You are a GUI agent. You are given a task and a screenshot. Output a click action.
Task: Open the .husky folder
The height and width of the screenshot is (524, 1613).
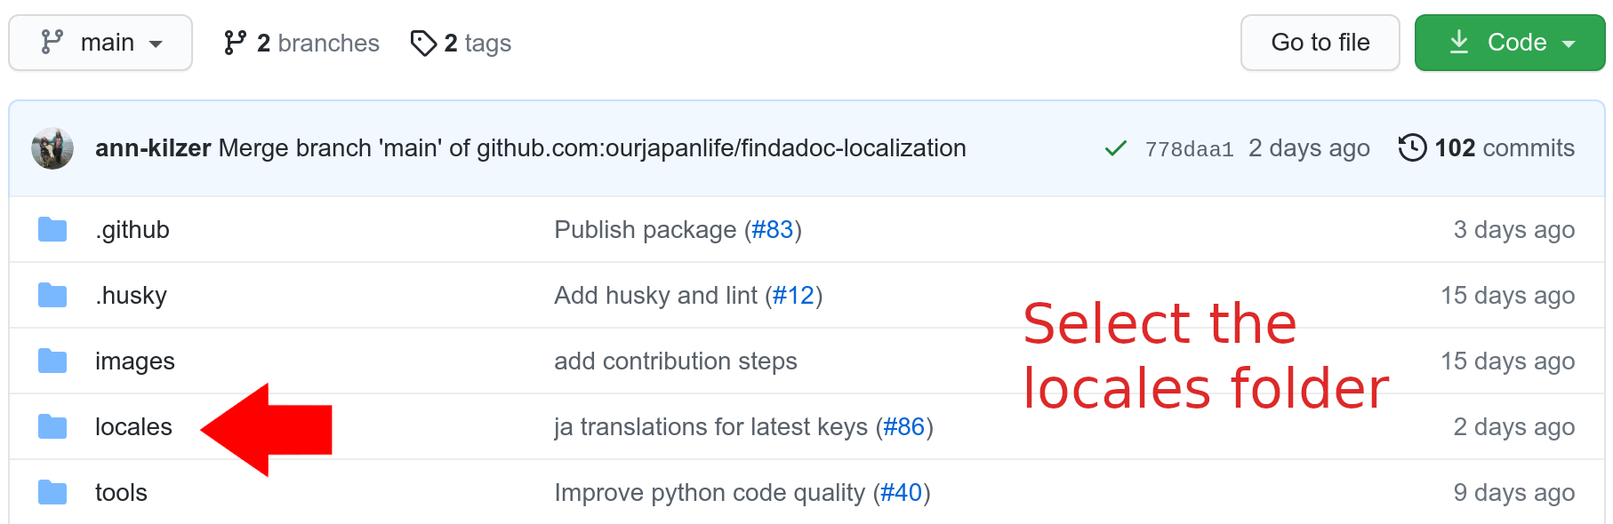click(x=131, y=296)
